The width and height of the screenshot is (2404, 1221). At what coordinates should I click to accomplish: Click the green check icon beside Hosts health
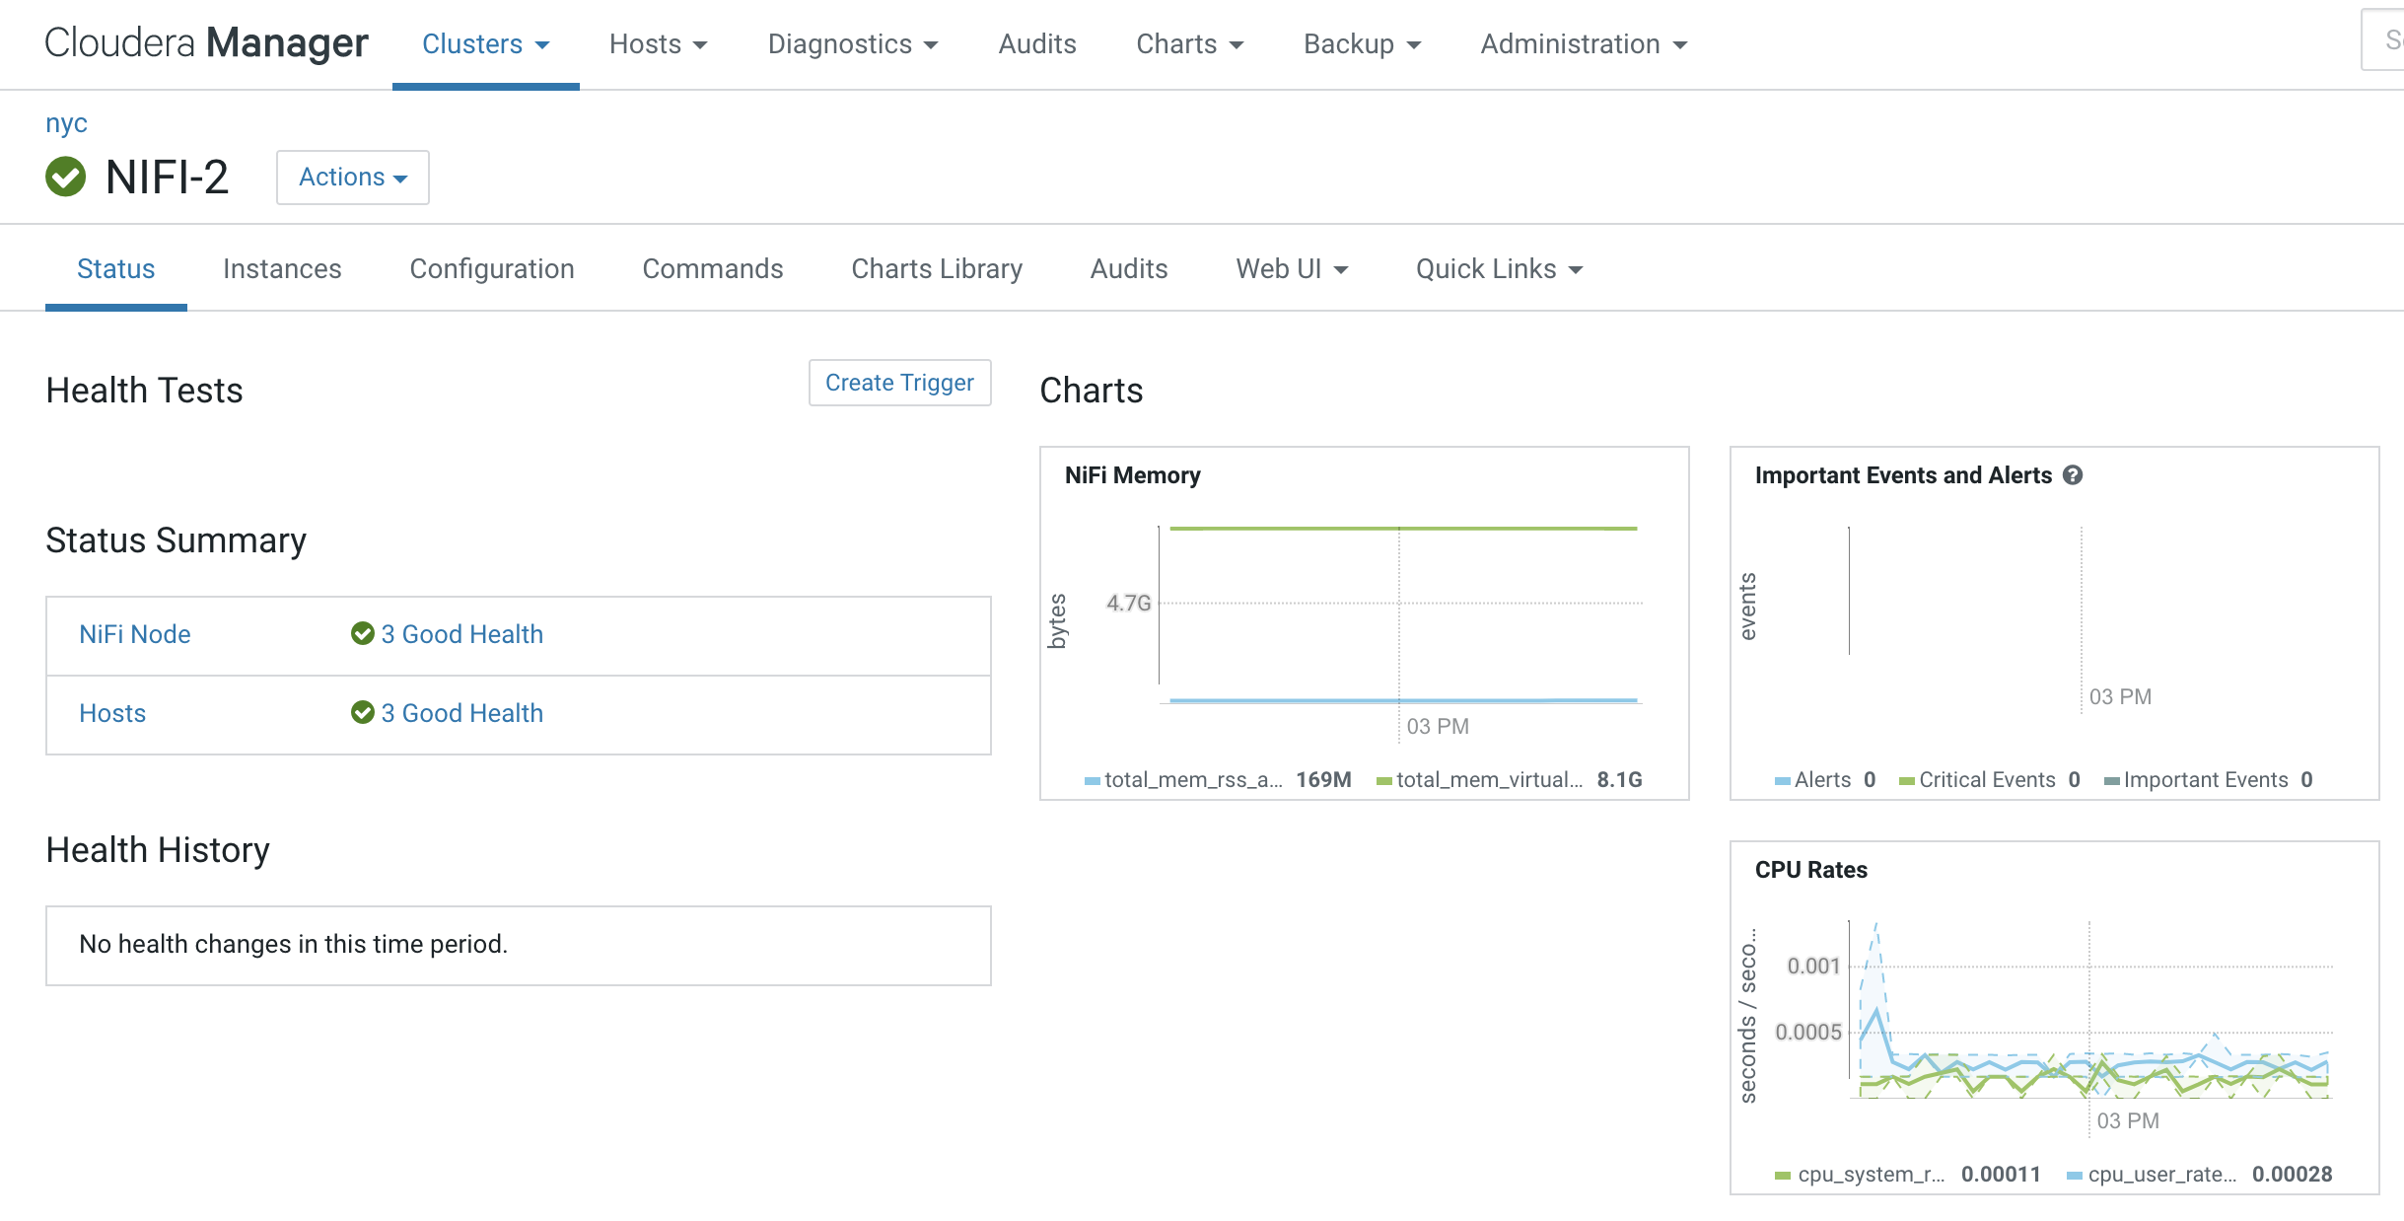tap(362, 713)
